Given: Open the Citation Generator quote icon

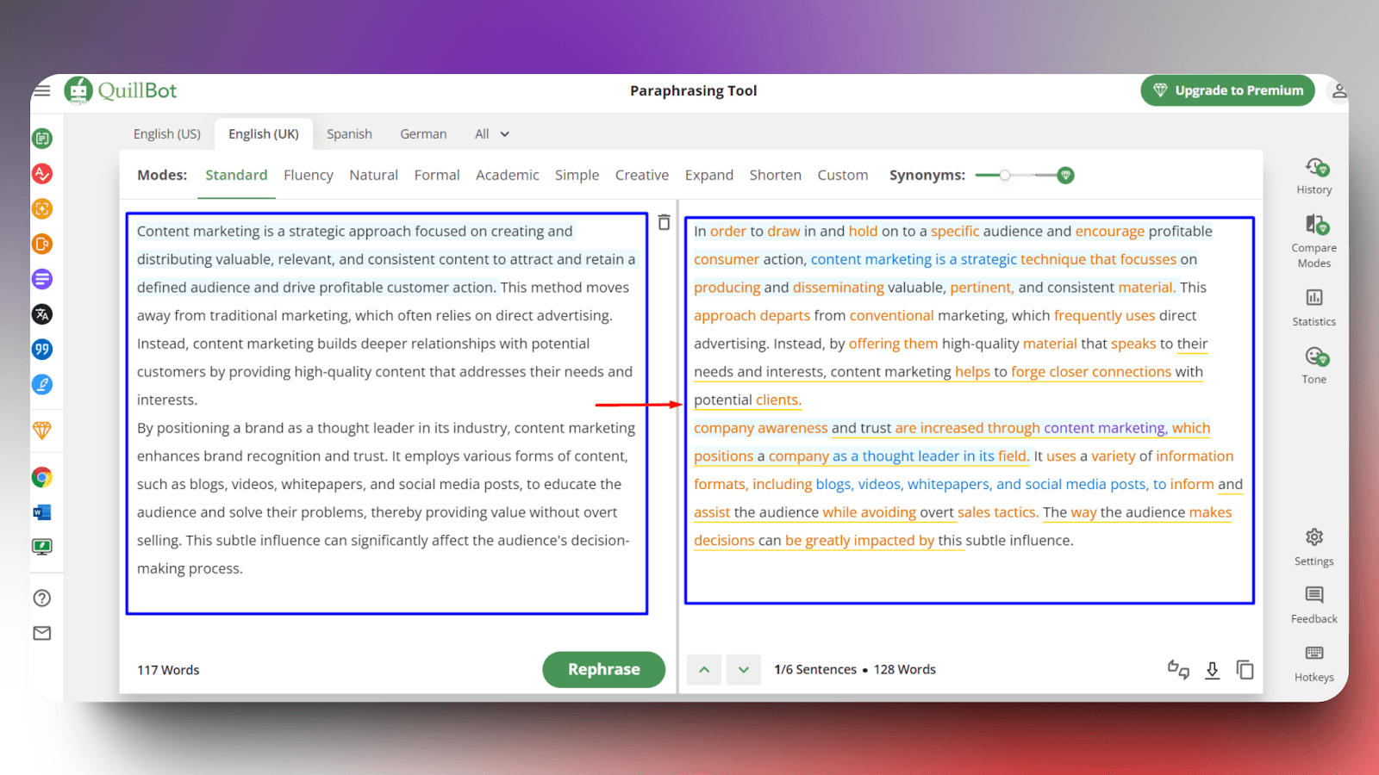Looking at the screenshot, I should coord(42,350).
